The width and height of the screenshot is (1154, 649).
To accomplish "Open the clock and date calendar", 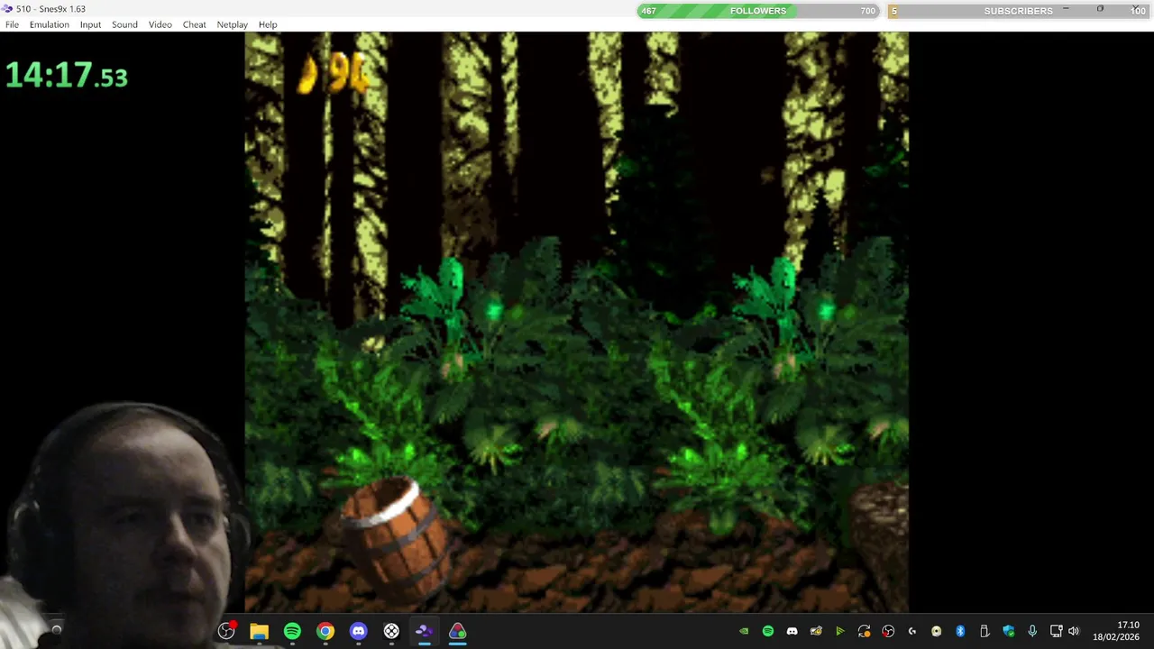I will 1116,631.
